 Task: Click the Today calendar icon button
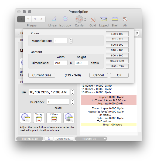[39, 118]
